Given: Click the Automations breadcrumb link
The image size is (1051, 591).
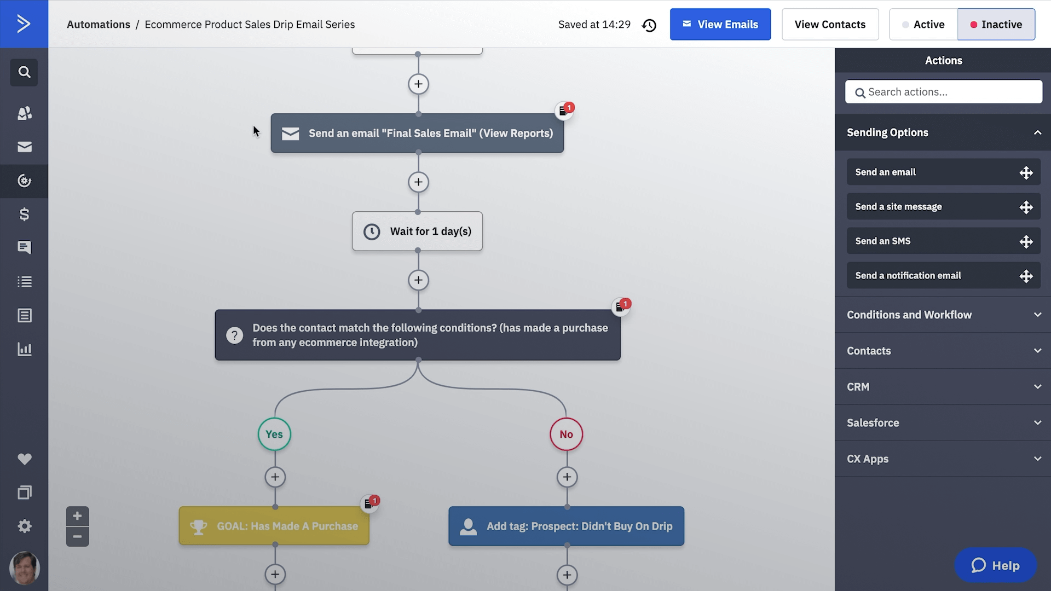Looking at the screenshot, I should click(x=99, y=25).
